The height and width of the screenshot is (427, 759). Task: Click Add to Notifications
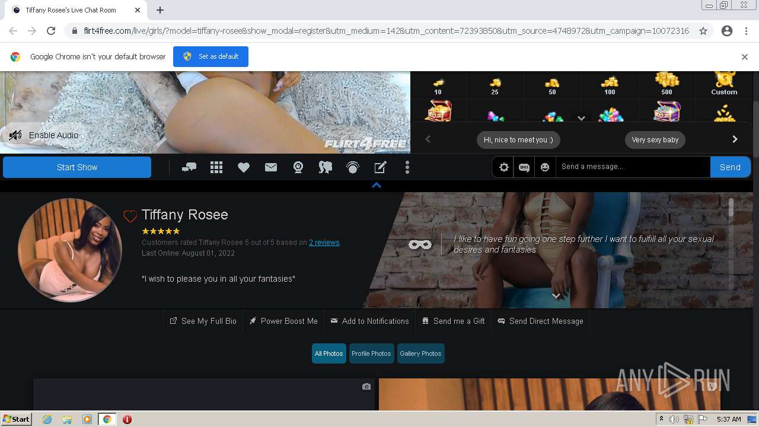(x=369, y=321)
